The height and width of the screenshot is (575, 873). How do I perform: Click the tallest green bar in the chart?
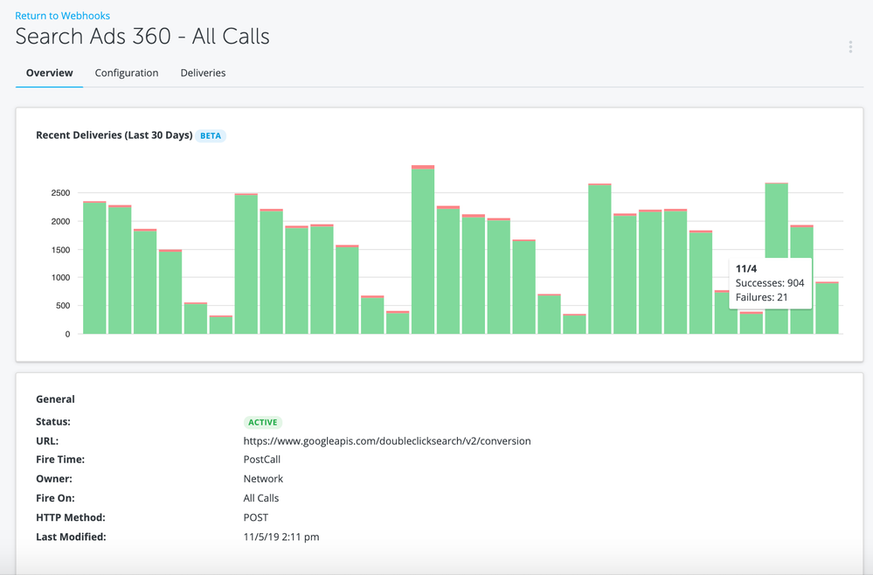point(423,253)
